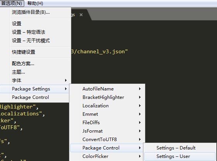Choose 设置 – 特定语法 entry
This screenshot has width=217, height=161.
[x=35, y=32]
